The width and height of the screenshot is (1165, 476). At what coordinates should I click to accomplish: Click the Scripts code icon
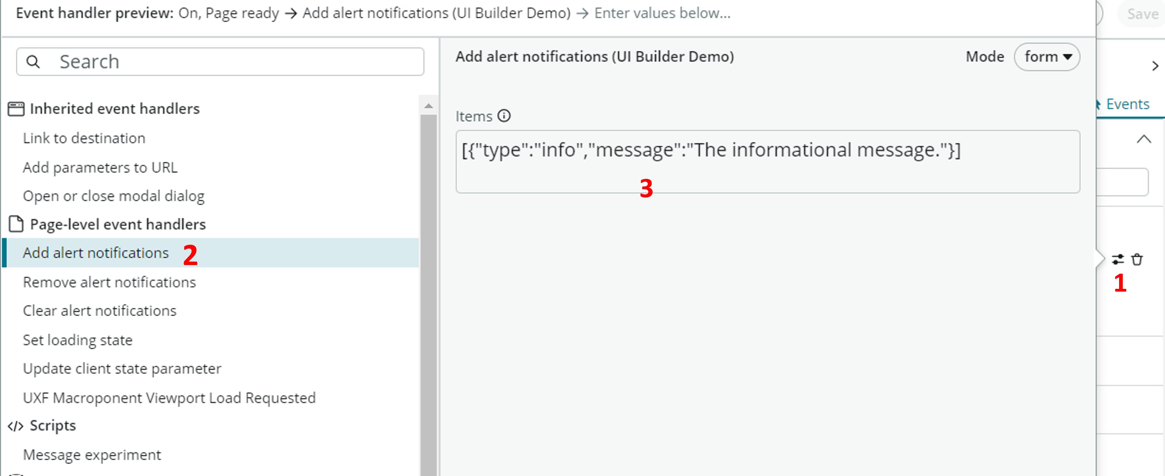(x=16, y=426)
